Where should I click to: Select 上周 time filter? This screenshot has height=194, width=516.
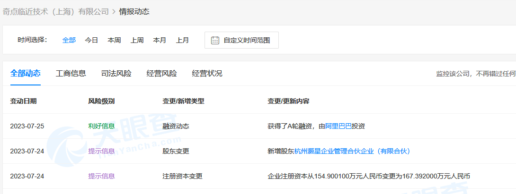(x=137, y=41)
